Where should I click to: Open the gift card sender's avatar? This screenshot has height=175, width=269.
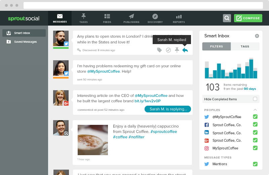click(61, 68)
